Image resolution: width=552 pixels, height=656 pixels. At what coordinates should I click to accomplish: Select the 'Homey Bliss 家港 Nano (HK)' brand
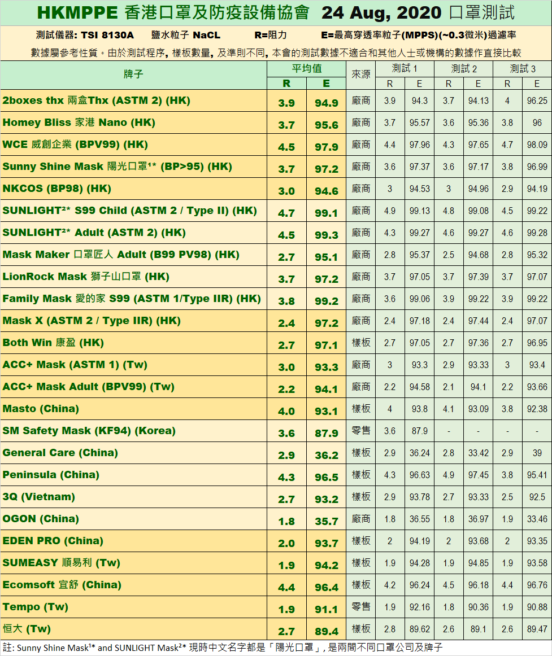point(79,123)
